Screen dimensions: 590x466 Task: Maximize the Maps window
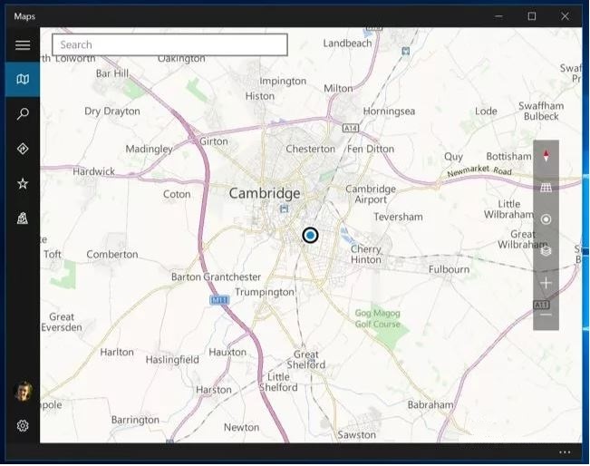point(532,16)
